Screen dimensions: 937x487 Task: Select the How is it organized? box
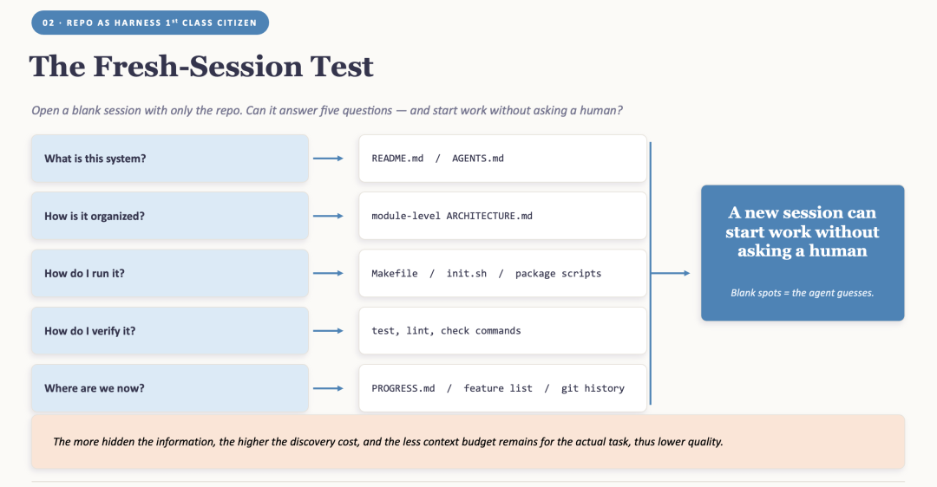pyautogui.click(x=170, y=216)
